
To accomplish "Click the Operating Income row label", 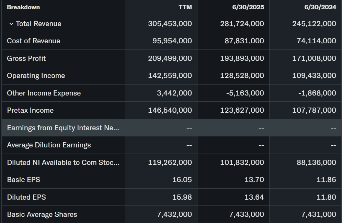I will (x=36, y=76).
